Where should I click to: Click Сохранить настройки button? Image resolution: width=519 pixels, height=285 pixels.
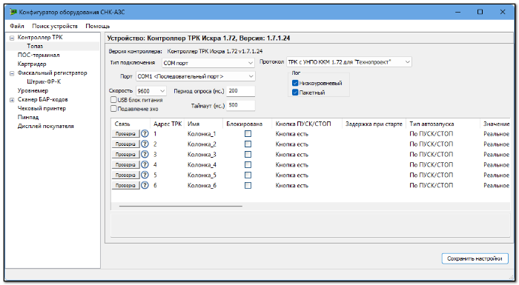tap(475, 258)
